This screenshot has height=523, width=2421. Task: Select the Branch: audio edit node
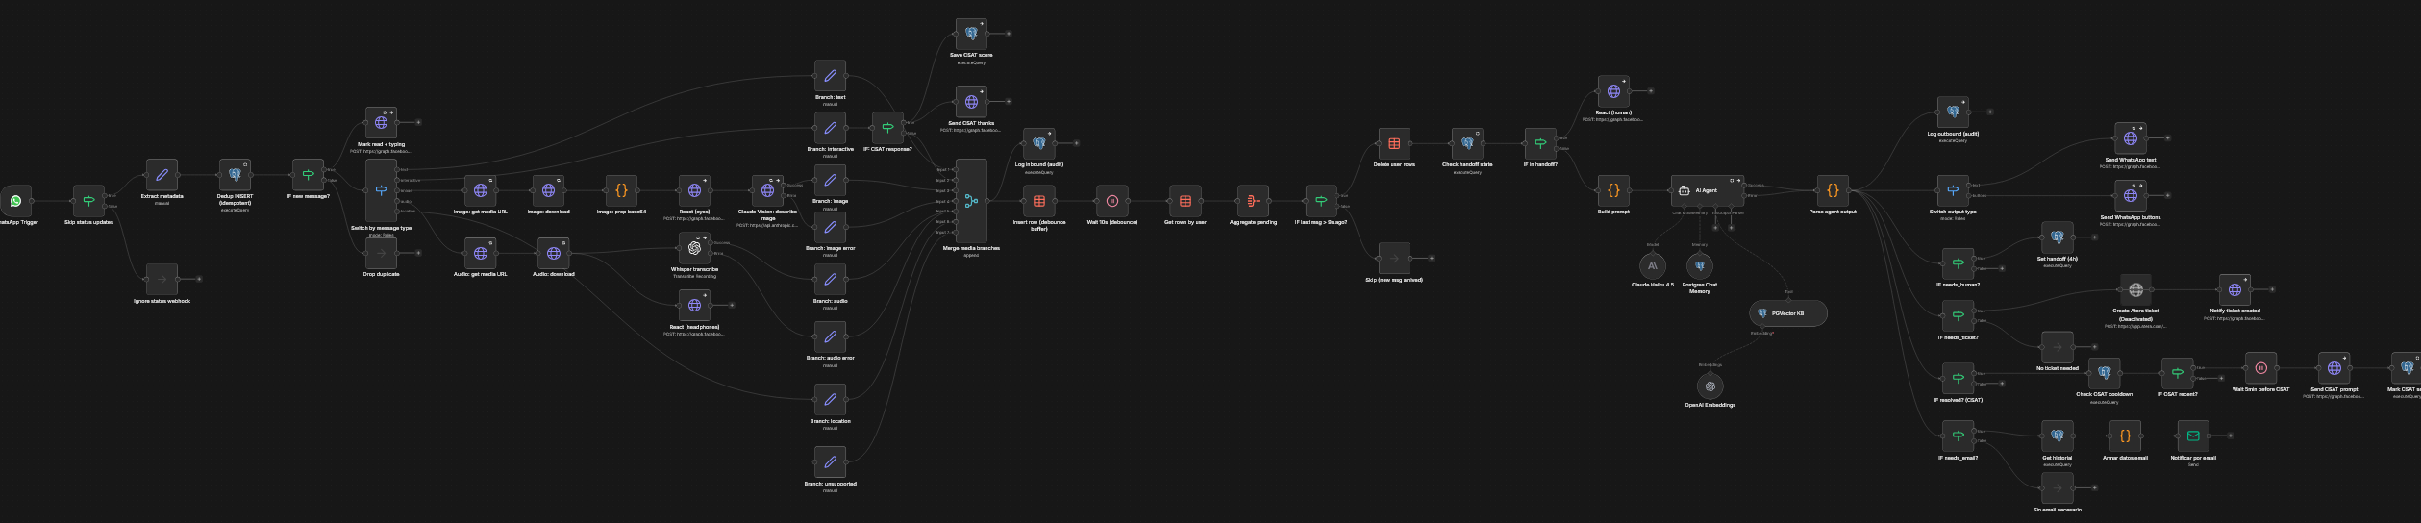(830, 280)
